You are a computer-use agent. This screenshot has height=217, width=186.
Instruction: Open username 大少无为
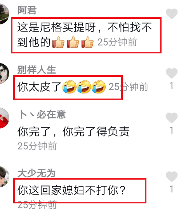pyautogui.click(x=37, y=173)
